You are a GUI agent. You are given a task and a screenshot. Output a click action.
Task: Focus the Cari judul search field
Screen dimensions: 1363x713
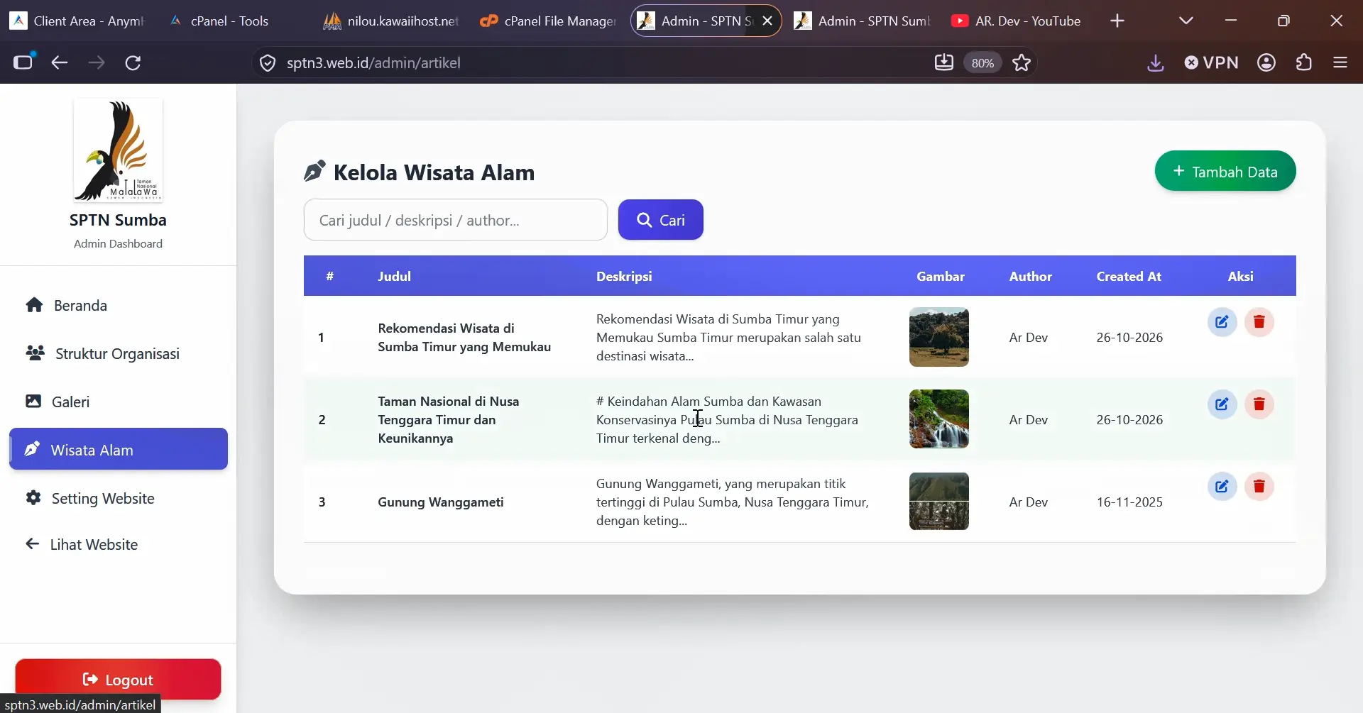(x=456, y=220)
